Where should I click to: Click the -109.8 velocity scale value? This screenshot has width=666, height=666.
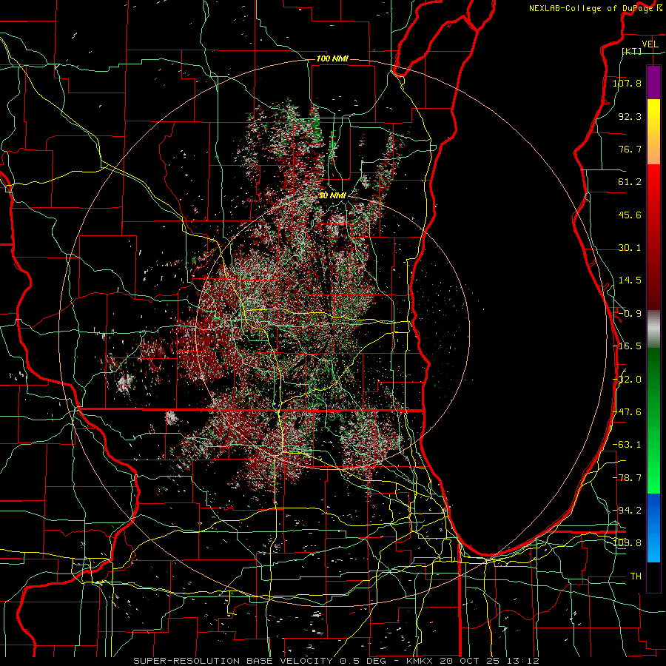click(x=627, y=543)
